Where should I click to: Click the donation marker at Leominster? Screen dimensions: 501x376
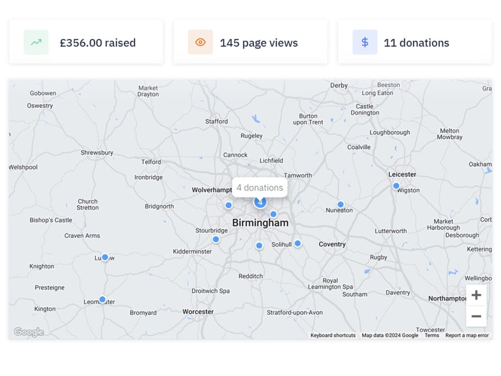pyautogui.click(x=102, y=299)
